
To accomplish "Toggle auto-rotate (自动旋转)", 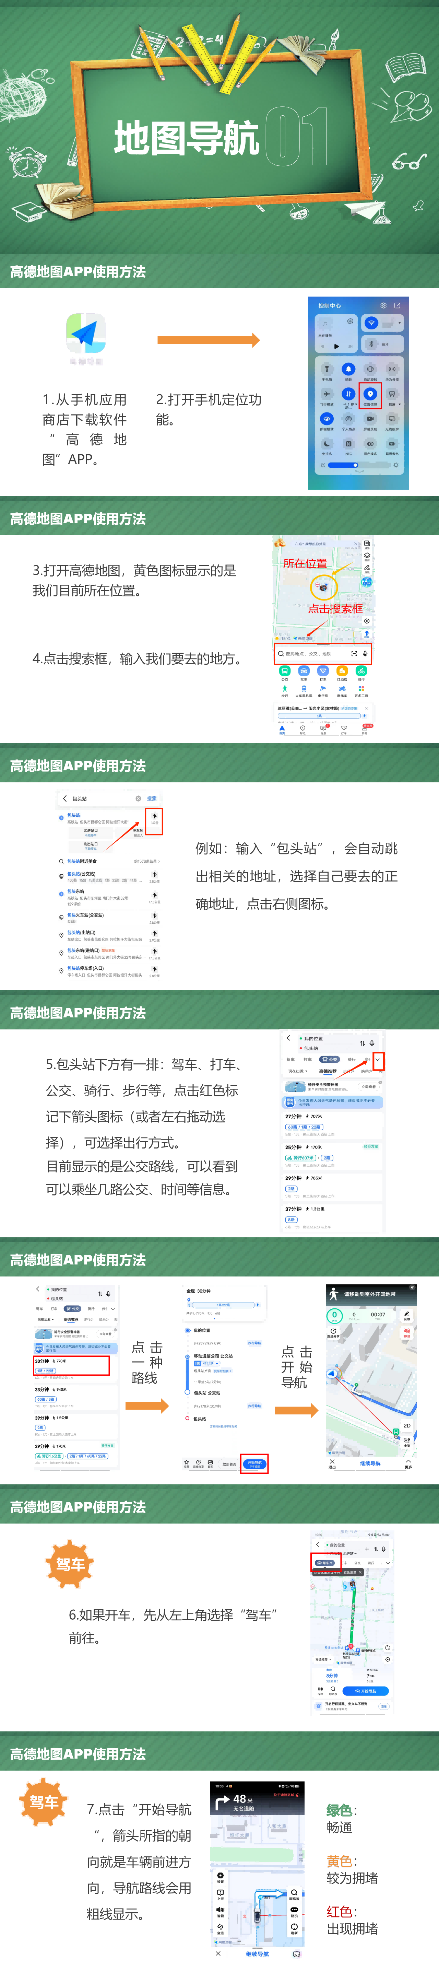I will 370,370.
